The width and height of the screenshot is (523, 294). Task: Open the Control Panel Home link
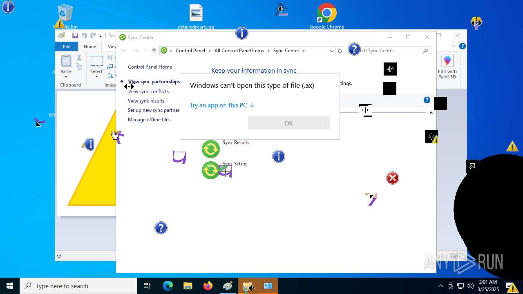click(150, 67)
